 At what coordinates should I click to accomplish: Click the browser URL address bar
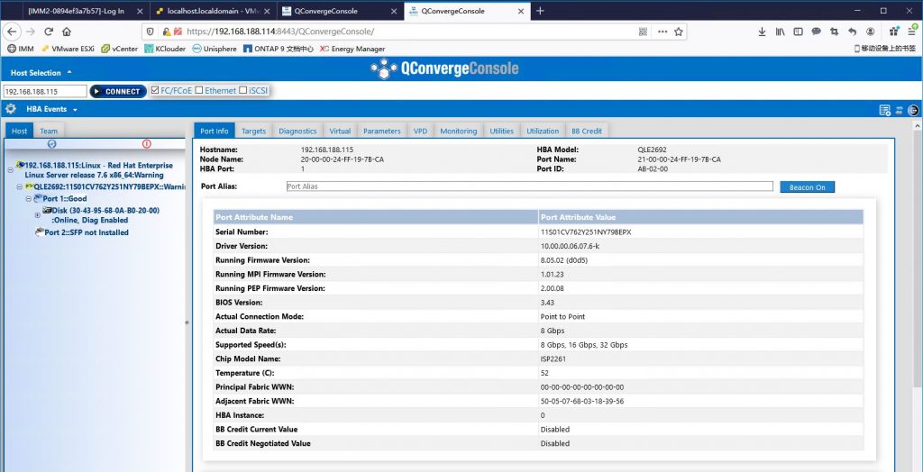(x=412, y=32)
